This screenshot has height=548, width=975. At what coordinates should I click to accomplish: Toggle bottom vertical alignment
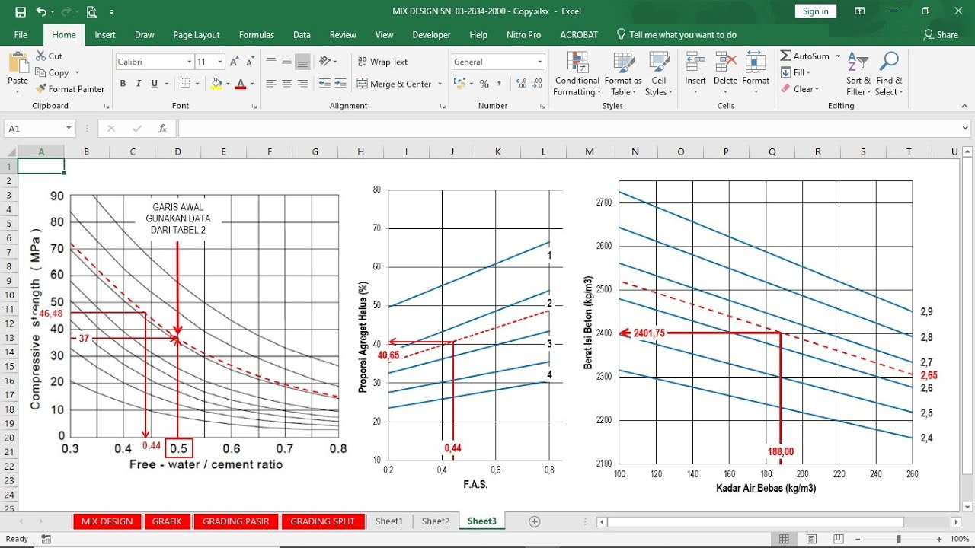[302, 62]
